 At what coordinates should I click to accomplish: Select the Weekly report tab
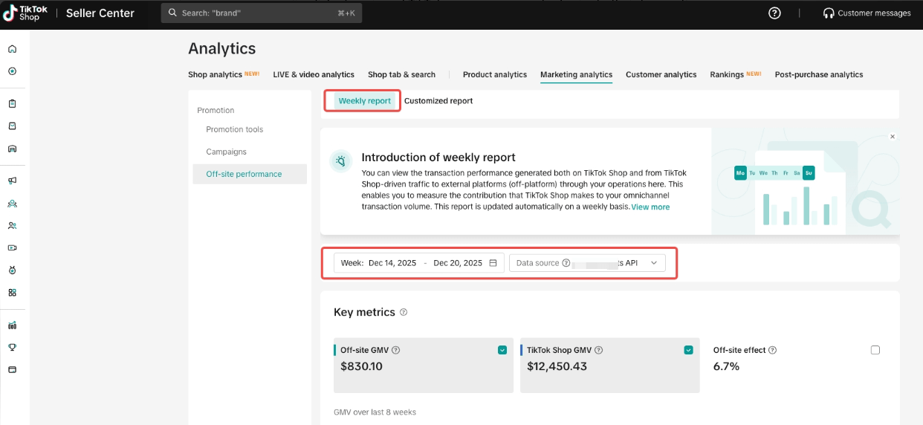(x=364, y=101)
